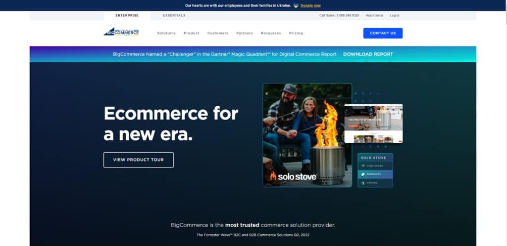Click the 'SOLO STOVE' panel heading
Viewport: 507px width, 246px height.
coord(373,158)
